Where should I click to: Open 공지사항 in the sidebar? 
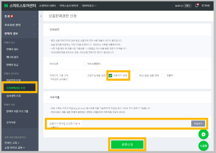click(x=11, y=122)
